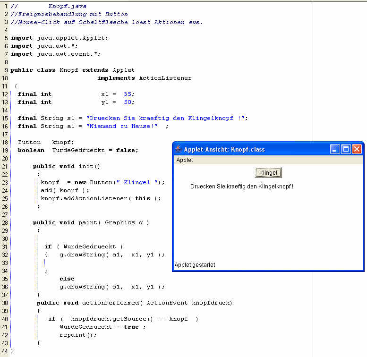
Task: Click 'y1 =' on line 13
Action: tap(109, 102)
